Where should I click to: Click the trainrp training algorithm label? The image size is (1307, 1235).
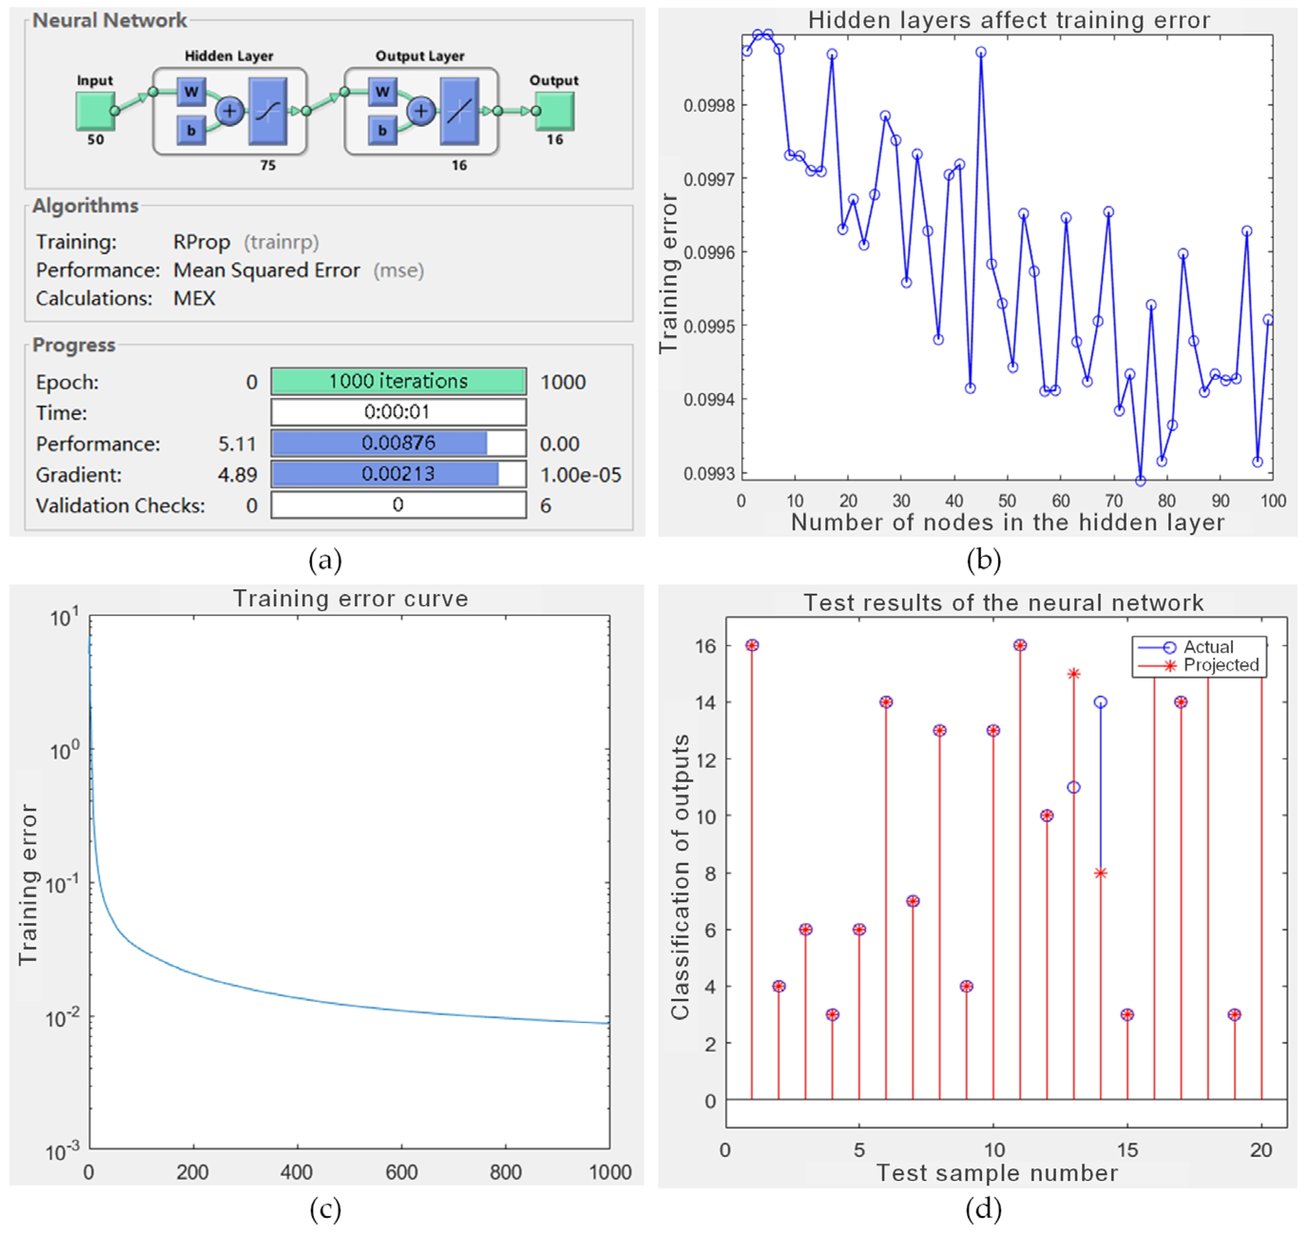coord(281,242)
